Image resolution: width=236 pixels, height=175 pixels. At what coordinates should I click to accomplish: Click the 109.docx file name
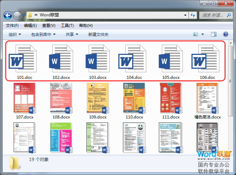click(x=98, y=117)
